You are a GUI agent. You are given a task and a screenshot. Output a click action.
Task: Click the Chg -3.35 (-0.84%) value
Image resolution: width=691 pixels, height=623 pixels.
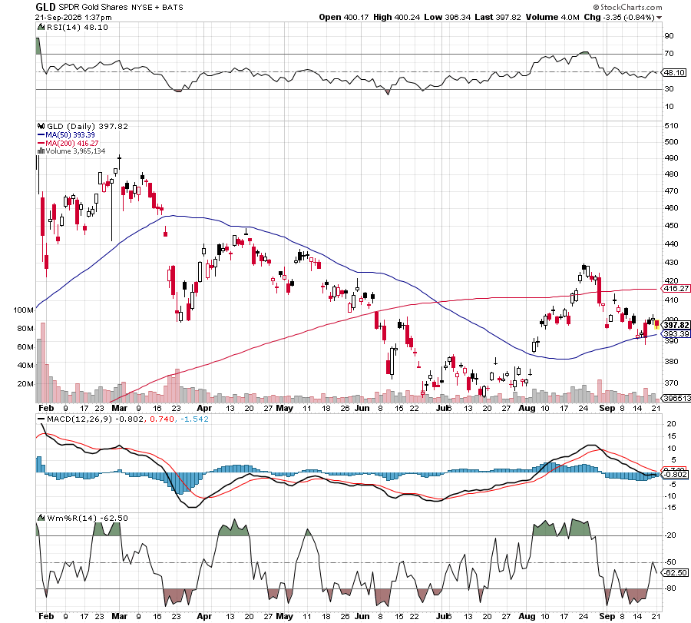(619, 17)
